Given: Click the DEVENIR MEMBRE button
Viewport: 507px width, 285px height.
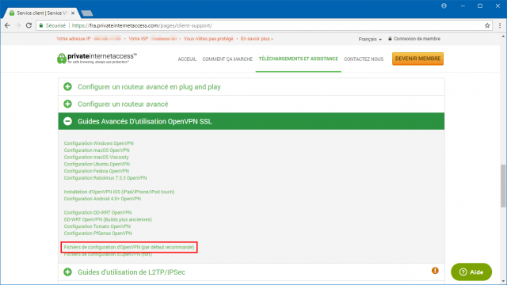Looking at the screenshot, I should [417, 59].
